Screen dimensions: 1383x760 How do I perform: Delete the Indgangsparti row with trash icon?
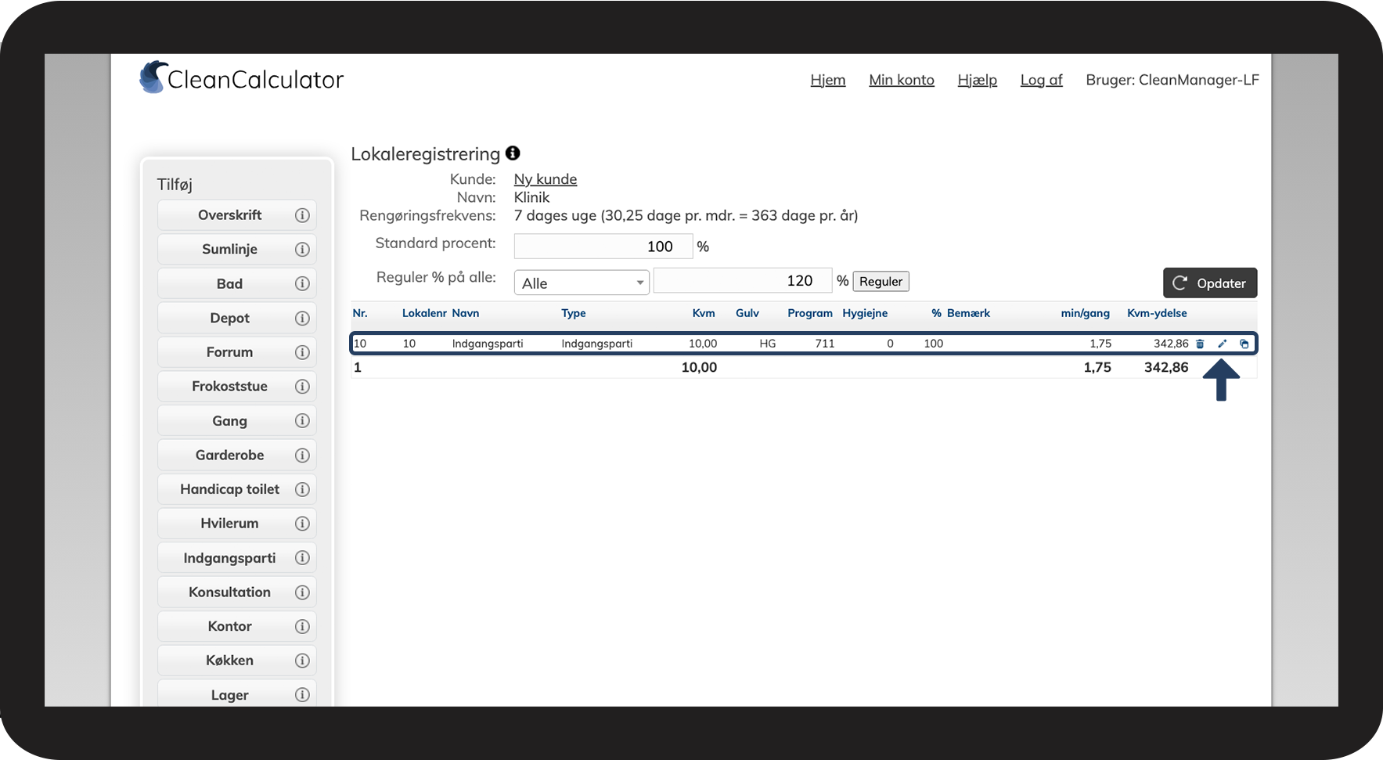tap(1200, 344)
